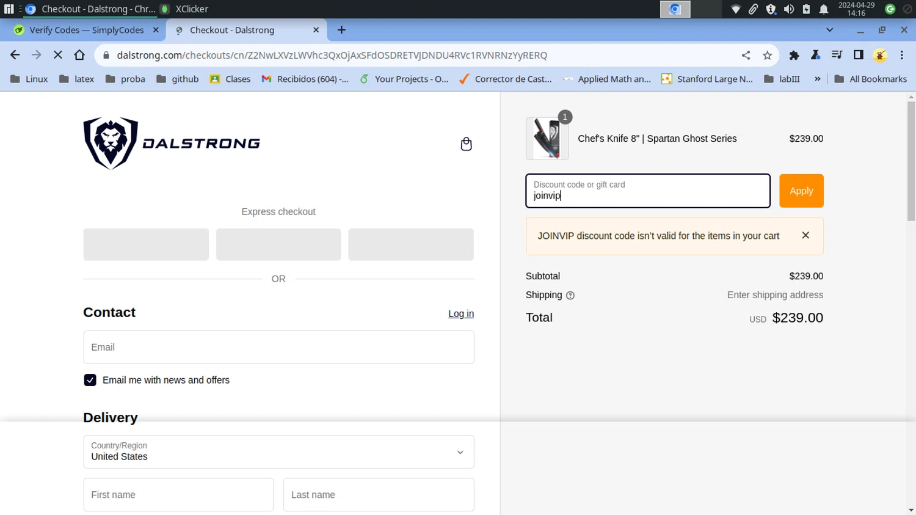916x515 pixels.
Task: Click the volume speaker tray icon
Action: coord(788,9)
